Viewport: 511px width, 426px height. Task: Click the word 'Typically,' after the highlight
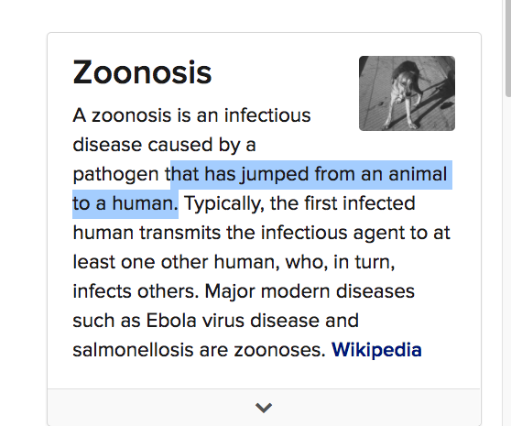224,204
